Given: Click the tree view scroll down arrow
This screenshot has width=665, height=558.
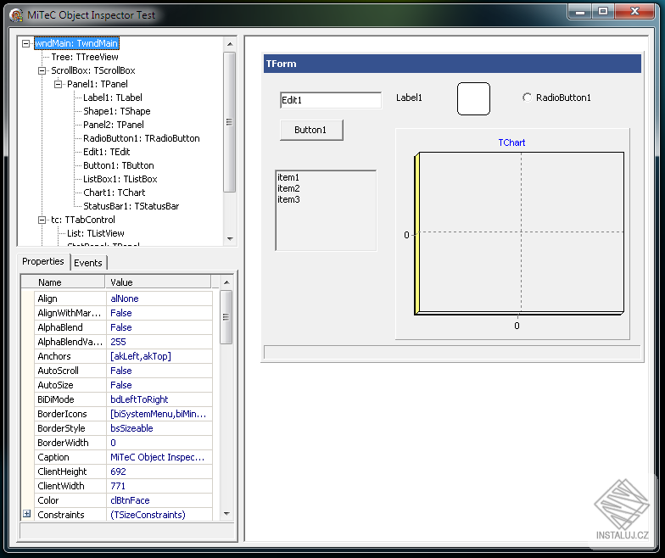Looking at the screenshot, I should [x=230, y=239].
